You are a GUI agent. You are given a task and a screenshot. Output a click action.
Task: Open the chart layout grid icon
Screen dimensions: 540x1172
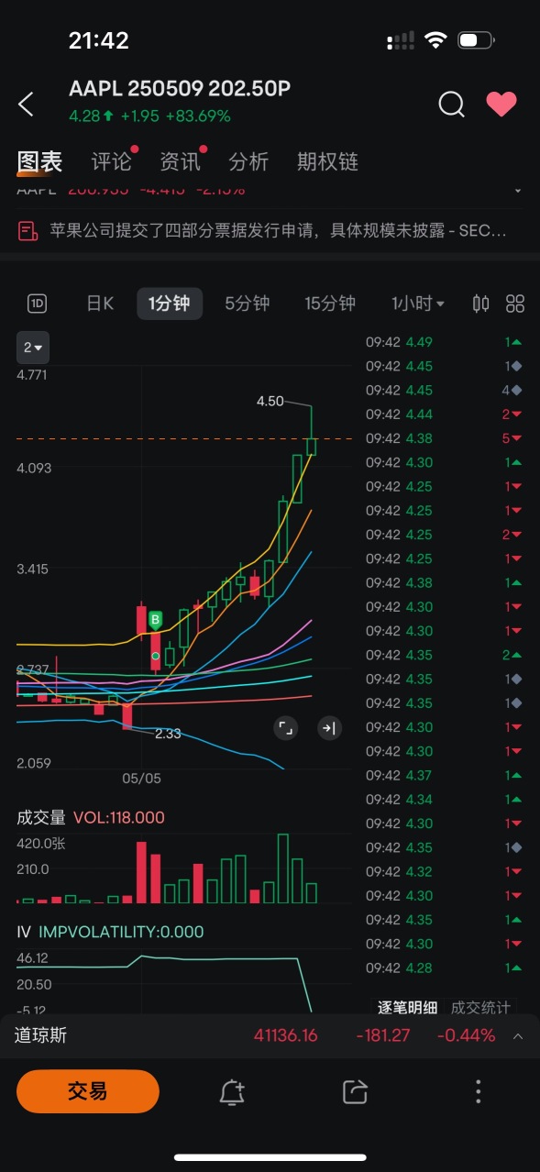click(515, 304)
